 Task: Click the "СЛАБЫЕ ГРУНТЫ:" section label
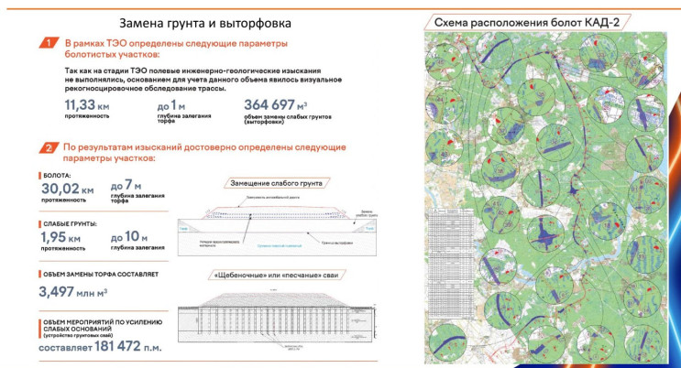[x=70, y=224]
